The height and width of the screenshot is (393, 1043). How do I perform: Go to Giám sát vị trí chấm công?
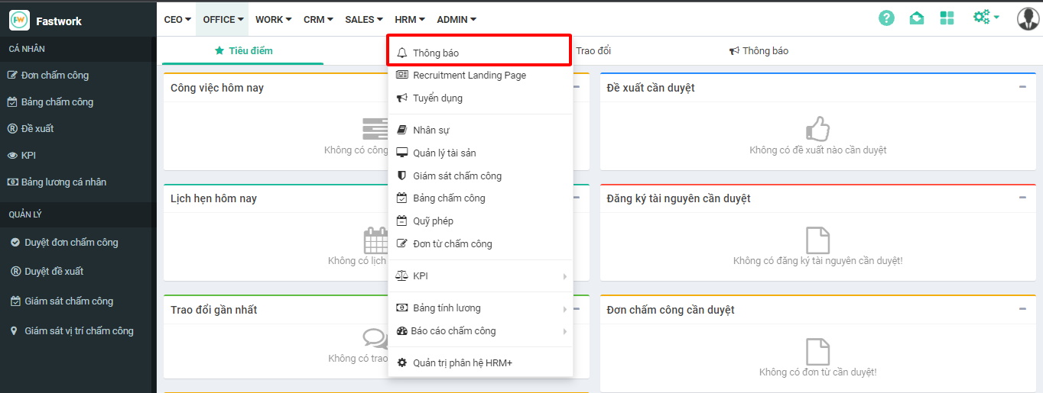click(79, 331)
